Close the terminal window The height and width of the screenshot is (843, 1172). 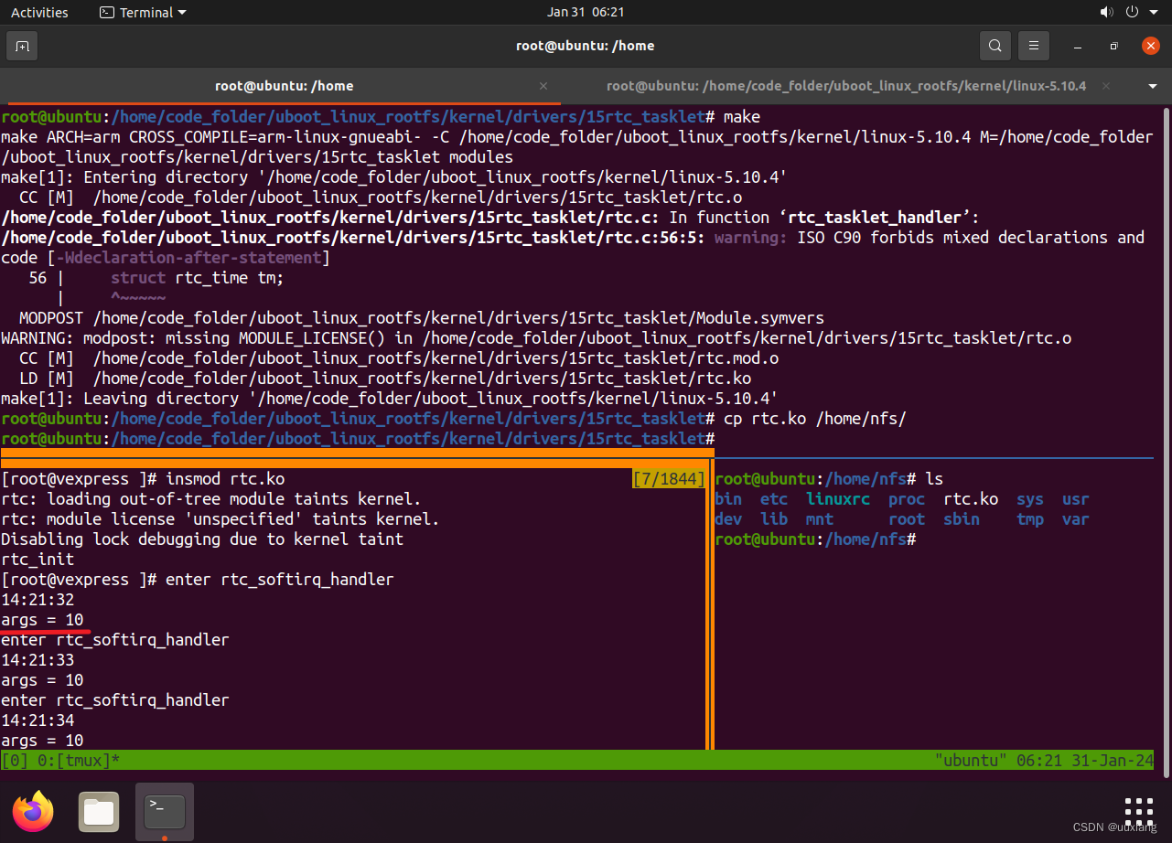tap(1151, 46)
